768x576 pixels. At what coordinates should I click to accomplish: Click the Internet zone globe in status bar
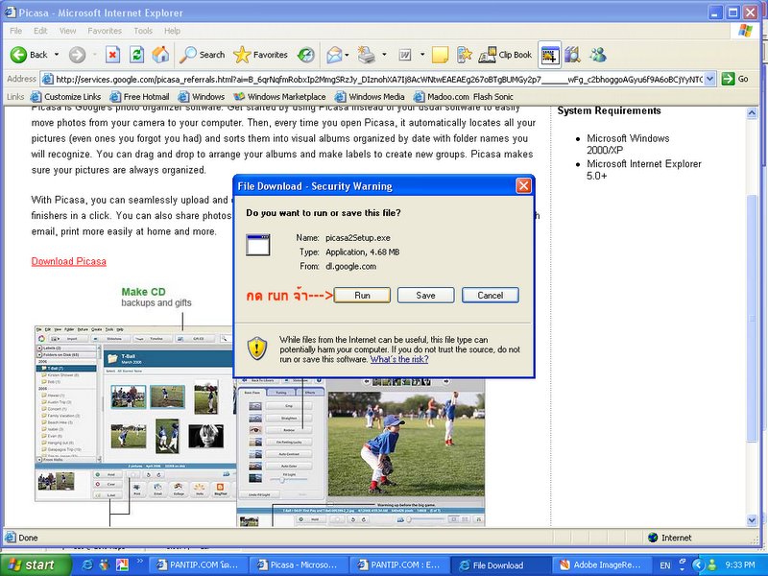click(x=653, y=538)
